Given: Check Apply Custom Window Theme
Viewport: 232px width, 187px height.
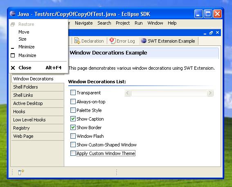Looking at the screenshot, I should click(73, 153).
